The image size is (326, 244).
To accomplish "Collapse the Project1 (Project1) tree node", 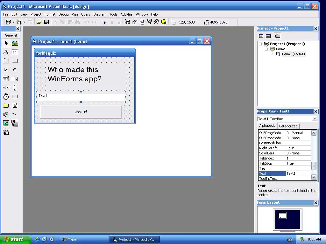I will tap(260, 44).
